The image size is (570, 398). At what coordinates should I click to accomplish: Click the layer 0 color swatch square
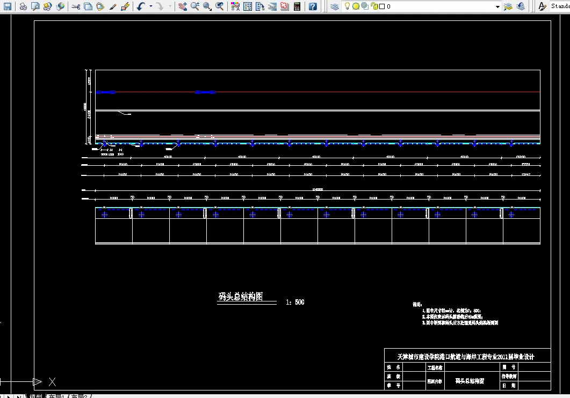pyautogui.click(x=382, y=6)
